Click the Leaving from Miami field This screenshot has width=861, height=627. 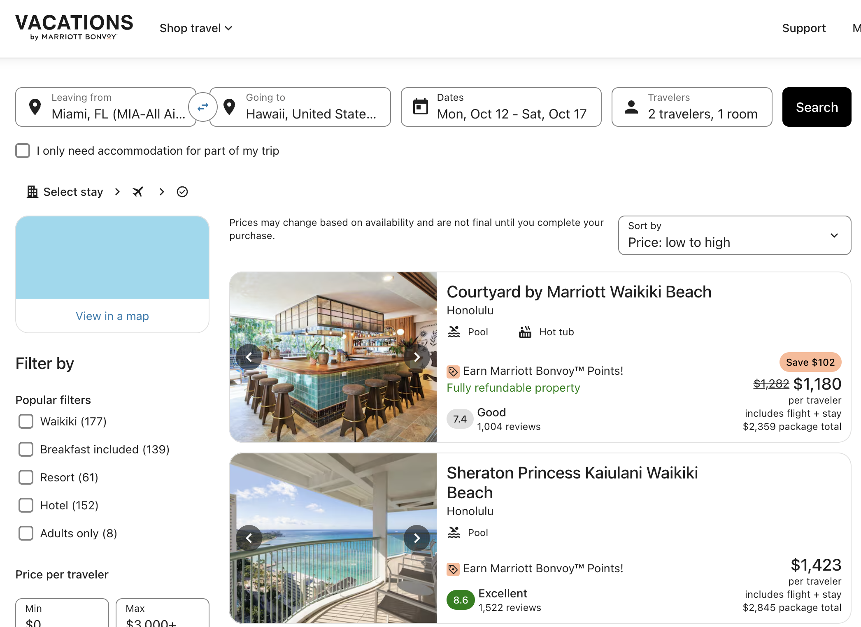coord(106,107)
